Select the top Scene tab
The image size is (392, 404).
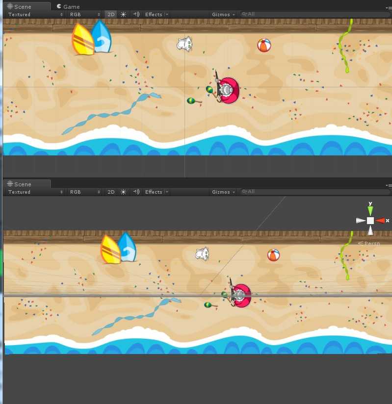tap(27, 6)
